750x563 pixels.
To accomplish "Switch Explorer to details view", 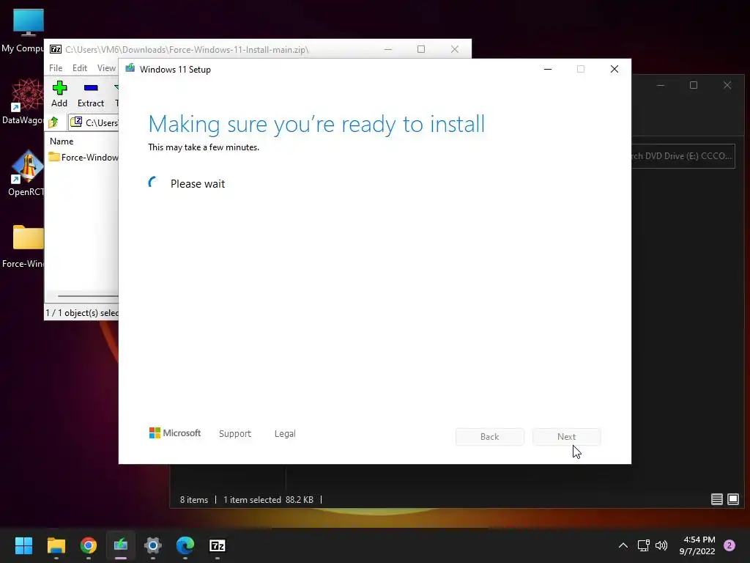I will pyautogui.click(x=716, y=499).
